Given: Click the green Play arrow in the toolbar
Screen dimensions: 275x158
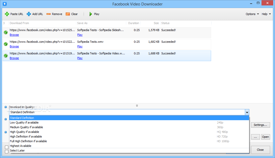Looking at the screenshot, I should tap(91, 14).
